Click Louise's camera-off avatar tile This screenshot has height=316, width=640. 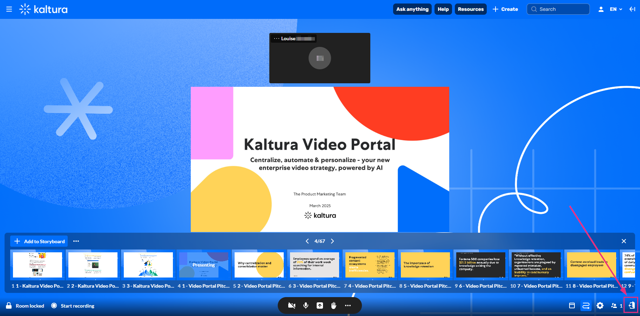[320, 58]
